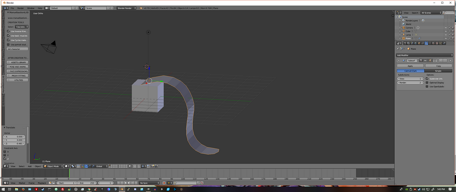
Task: Open the Texture checker tab in Properties
Action: (x=437, y=43)
